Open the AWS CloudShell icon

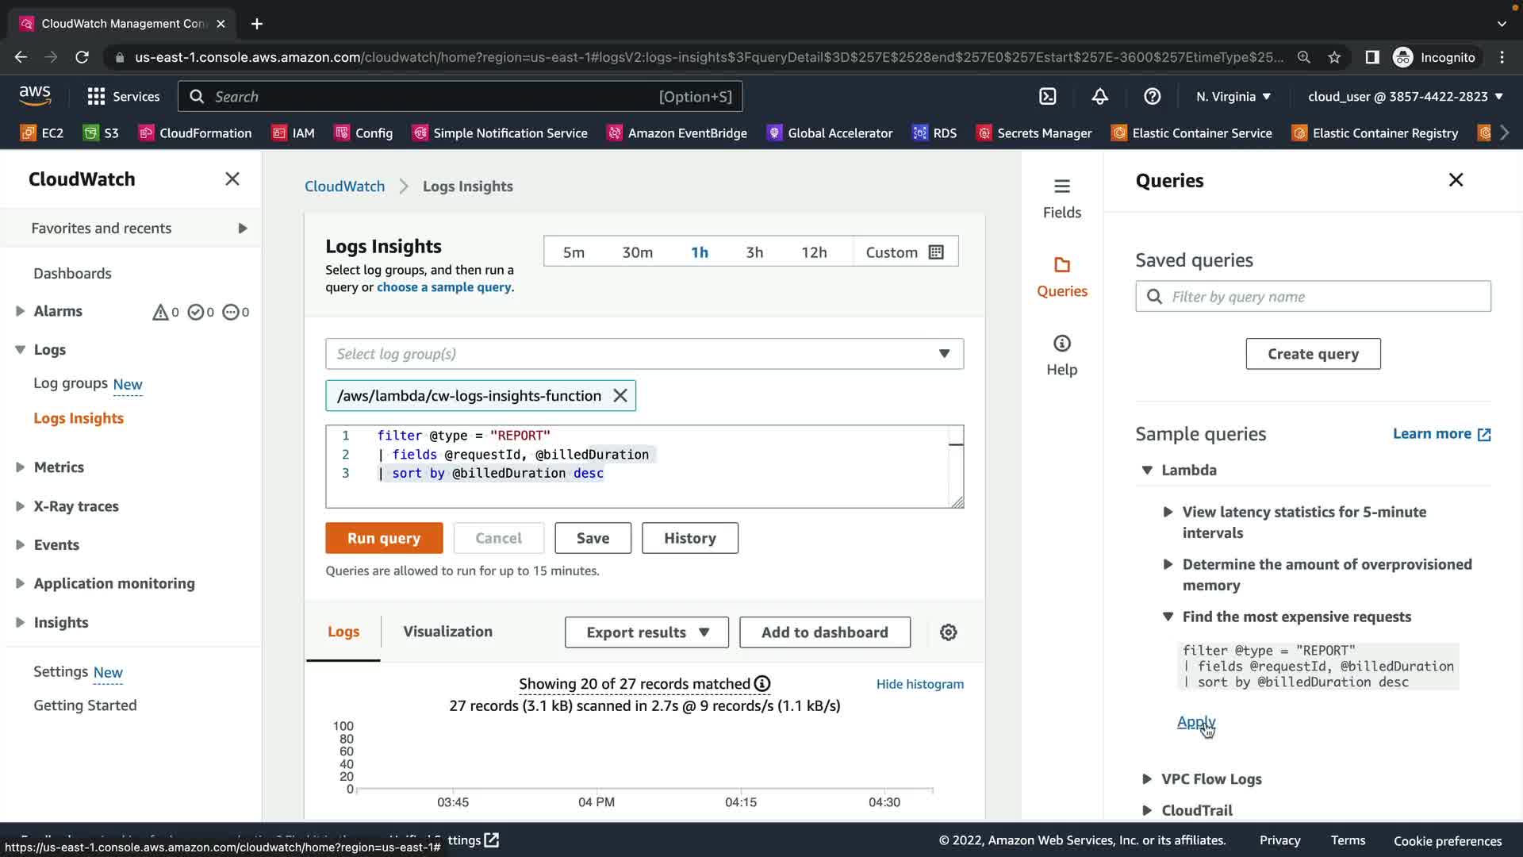pyautogui.click(x=1048, y=97)
